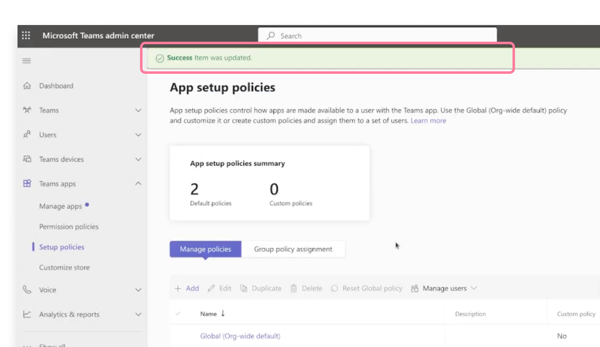Open the app launcher waffle icon
This screenshot has width=600, height=347.
[26, 35]
